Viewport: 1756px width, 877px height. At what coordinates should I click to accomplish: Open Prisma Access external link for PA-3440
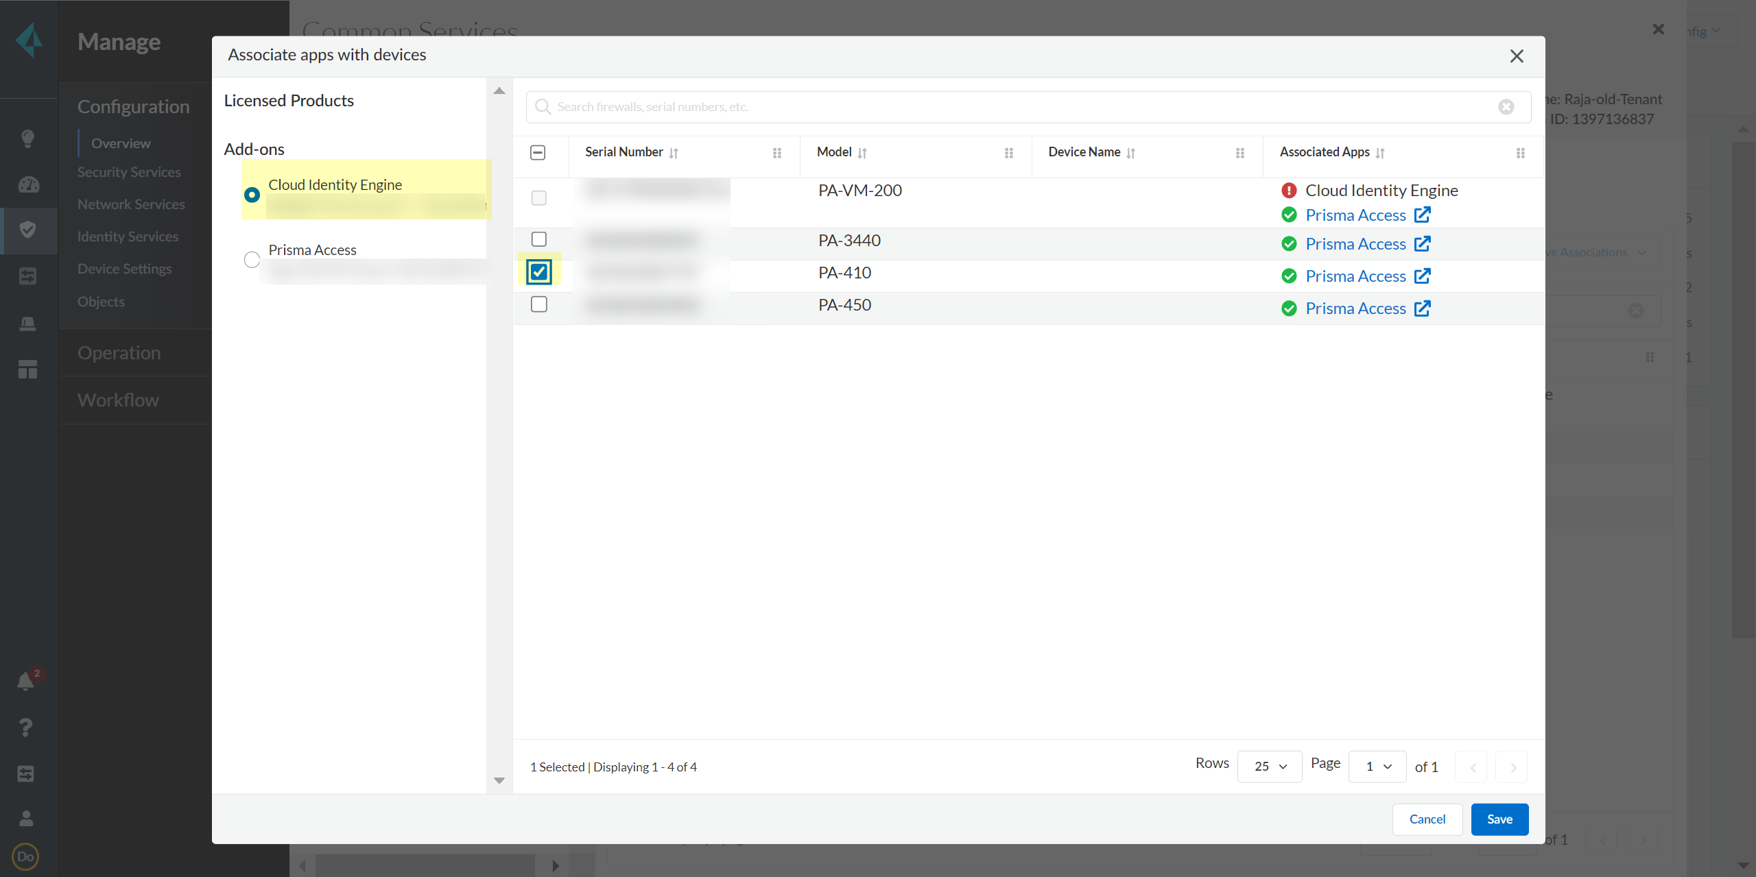pyautogui.click(x=1423, y=244)
